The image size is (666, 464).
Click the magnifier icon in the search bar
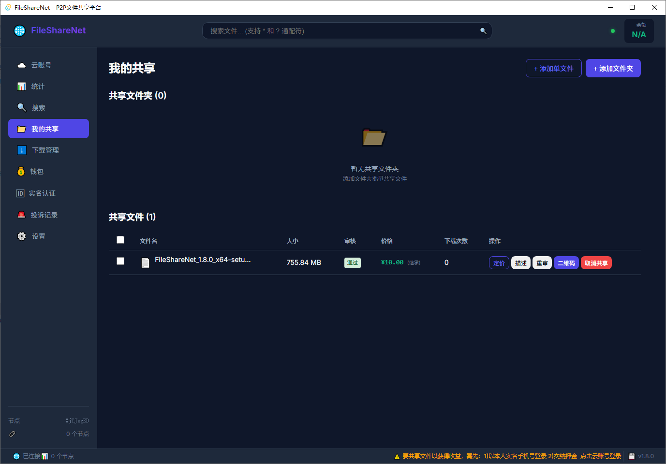coord(483,31)
